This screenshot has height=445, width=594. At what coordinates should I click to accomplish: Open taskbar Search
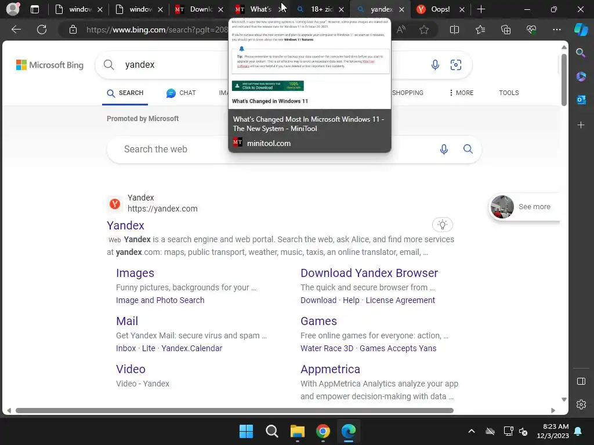271,431
